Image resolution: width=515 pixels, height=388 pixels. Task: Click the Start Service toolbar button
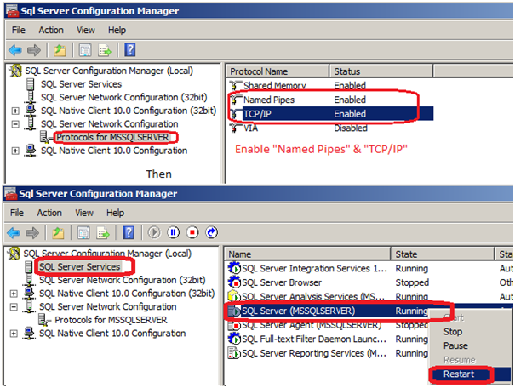click(x=154, y=232)
